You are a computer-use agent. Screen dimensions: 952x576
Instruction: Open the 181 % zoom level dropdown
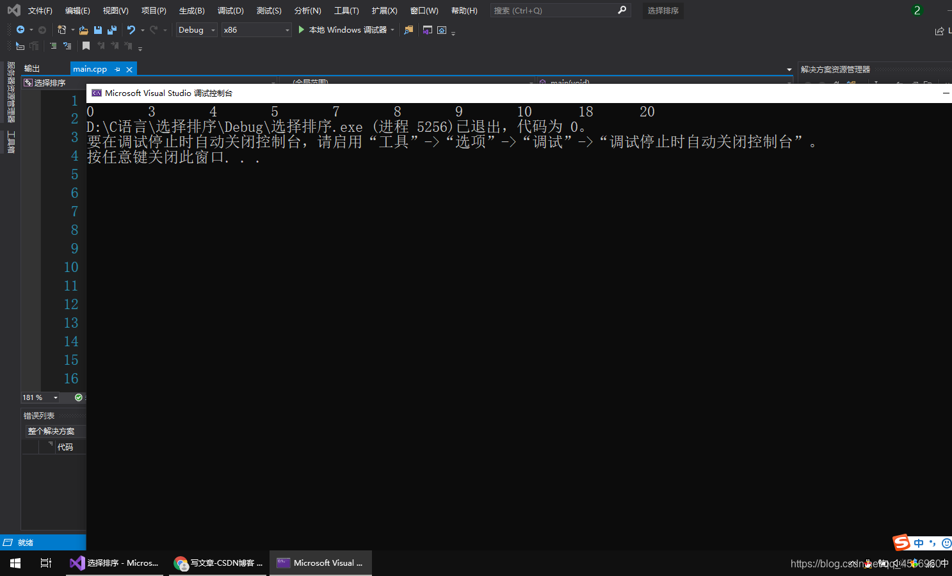[40, 397]
